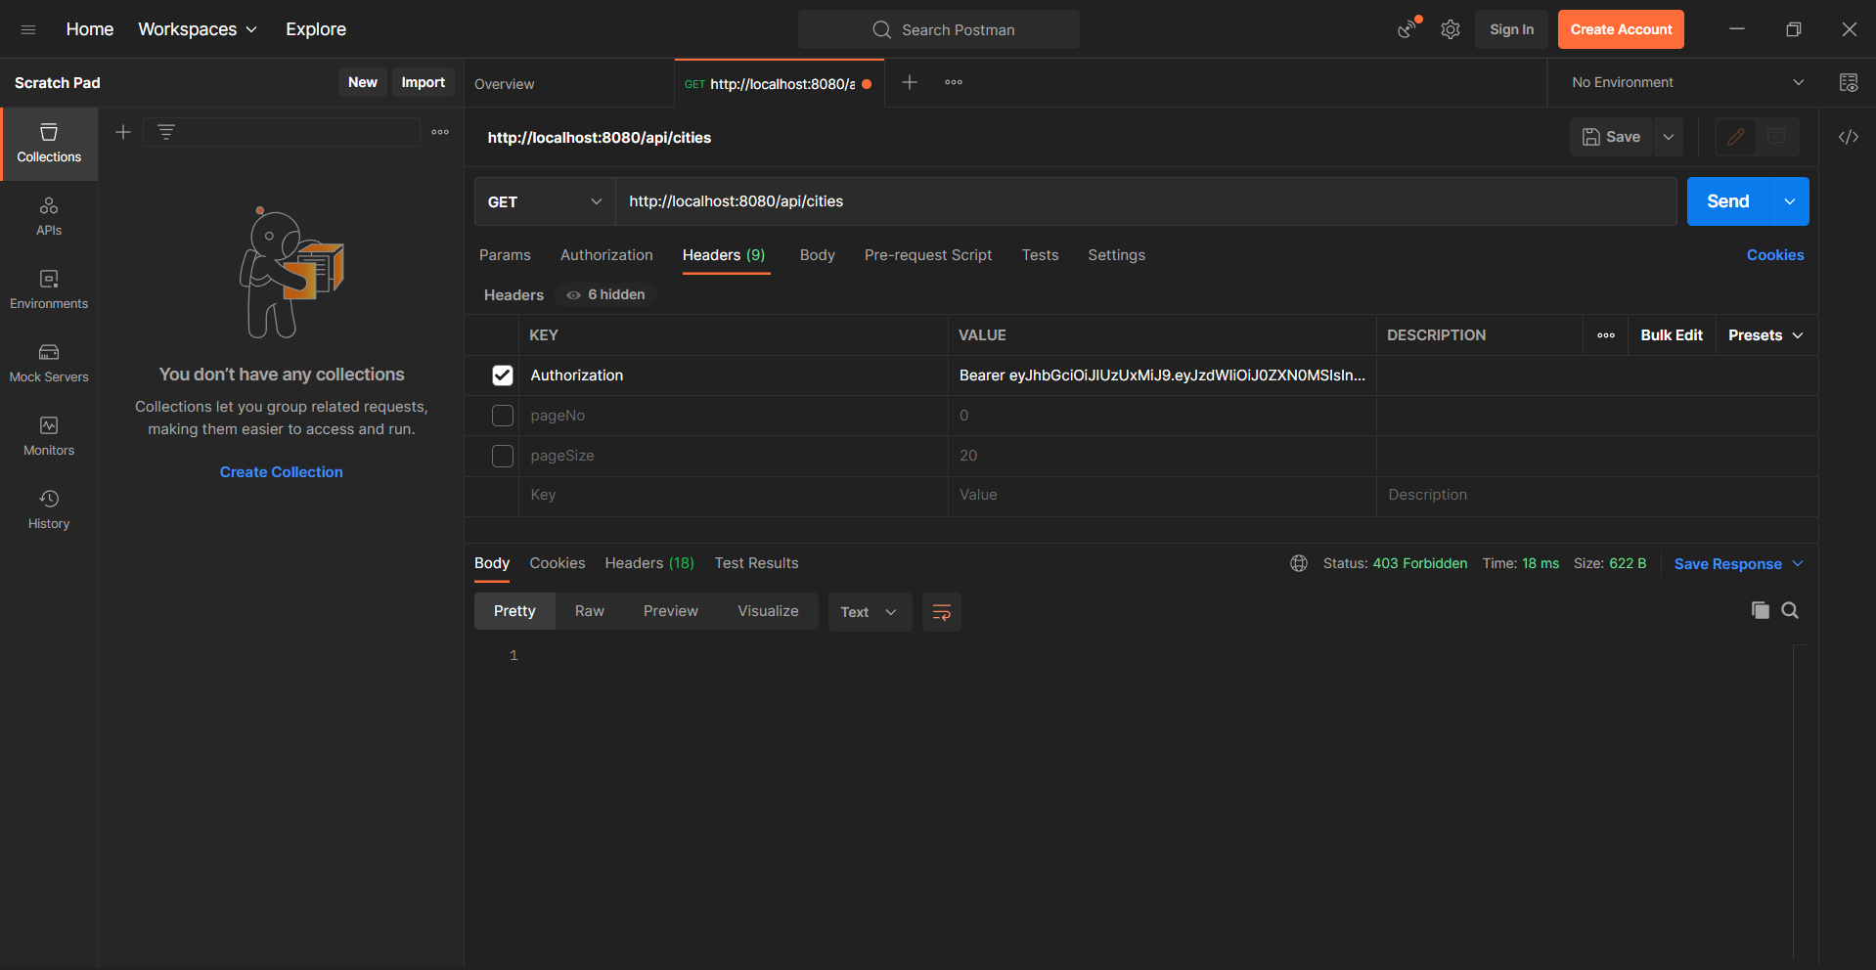
Task: Expand the Save options dropdown arrow
Action: click(1669, 137)
